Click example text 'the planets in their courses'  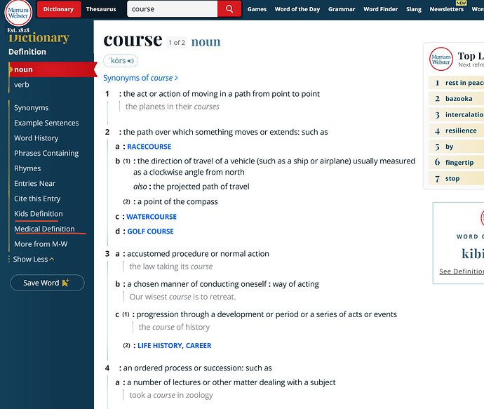coord(173,107)
